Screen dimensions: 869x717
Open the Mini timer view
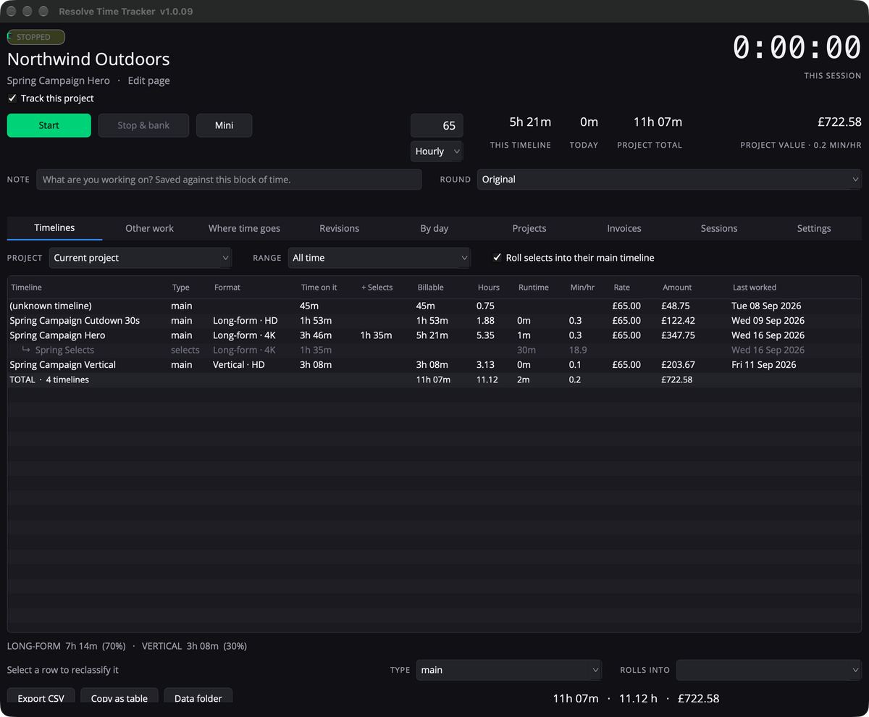tap(224, 125)
